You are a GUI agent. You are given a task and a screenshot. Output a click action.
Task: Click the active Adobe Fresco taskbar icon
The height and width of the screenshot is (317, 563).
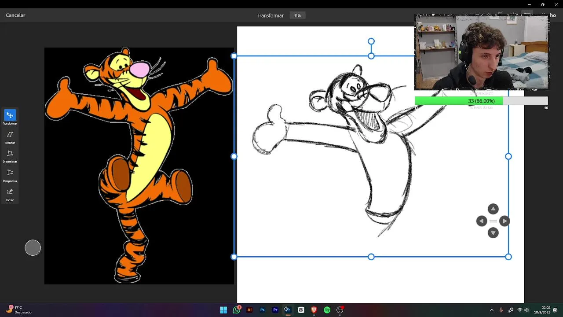287,310
